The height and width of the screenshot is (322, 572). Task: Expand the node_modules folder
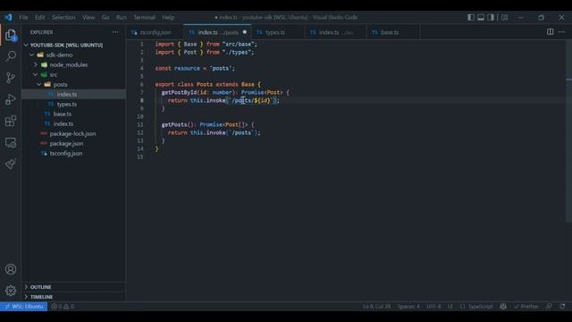pyautogui.click(x=36, y=64)
